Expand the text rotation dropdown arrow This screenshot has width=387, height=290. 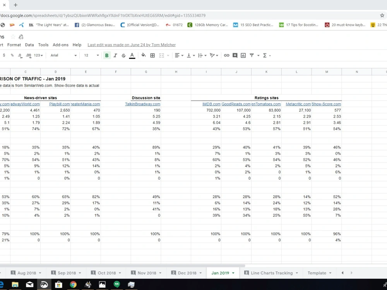217,56
